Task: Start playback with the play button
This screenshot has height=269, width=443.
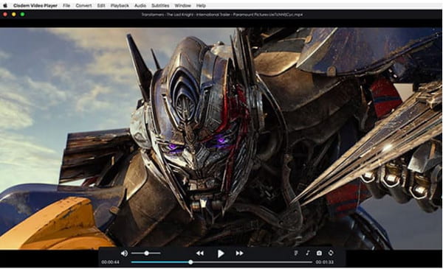Action: 221,254
